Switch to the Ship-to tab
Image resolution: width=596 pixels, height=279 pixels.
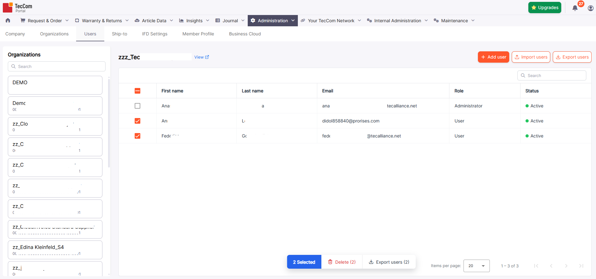coord(119,34)
